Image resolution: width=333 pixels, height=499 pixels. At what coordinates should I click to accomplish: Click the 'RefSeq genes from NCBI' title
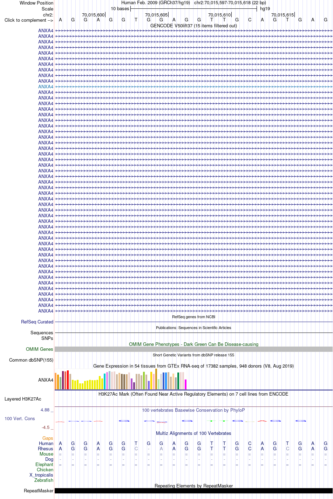[x=193, y=317]
